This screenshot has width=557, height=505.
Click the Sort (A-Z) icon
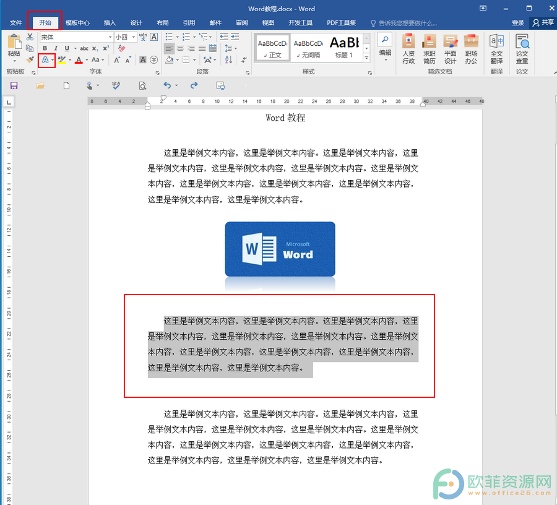point(228,59)
